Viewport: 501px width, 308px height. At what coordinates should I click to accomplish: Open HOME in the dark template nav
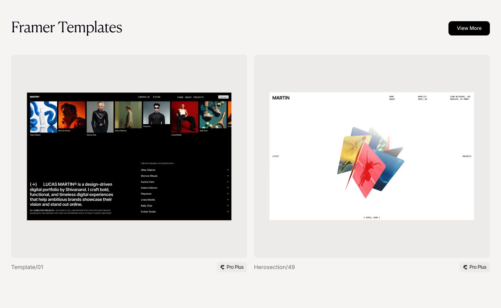(x=180, y=97)
